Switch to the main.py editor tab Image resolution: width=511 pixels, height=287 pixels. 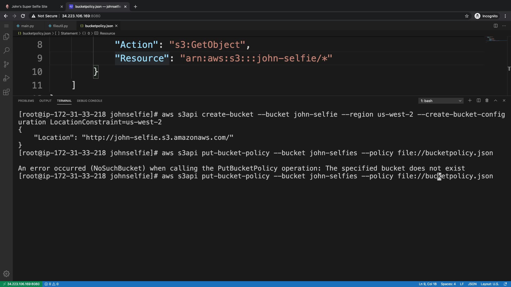[27, 26]
